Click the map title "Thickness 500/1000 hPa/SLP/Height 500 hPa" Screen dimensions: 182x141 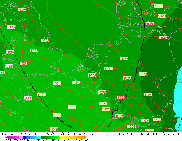coord(47,134)
